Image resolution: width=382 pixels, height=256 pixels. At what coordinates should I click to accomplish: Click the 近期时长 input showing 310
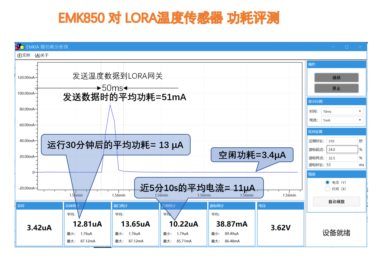click(x=342, y=141)
